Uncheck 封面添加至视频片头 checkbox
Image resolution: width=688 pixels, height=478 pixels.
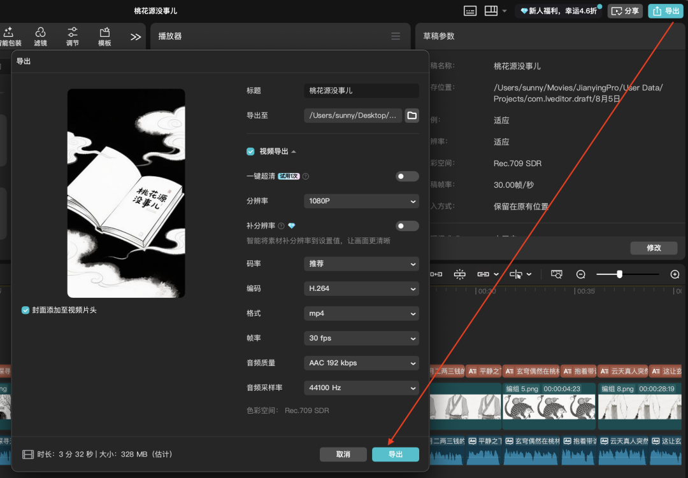click(25, 310)
